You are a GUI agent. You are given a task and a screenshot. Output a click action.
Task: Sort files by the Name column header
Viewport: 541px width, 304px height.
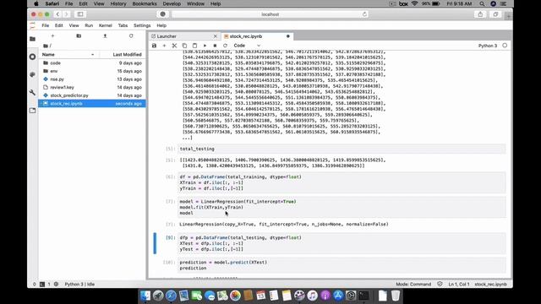click(68, 54)
